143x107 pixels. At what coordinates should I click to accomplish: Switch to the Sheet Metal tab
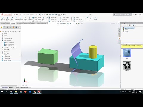point(20,23)
